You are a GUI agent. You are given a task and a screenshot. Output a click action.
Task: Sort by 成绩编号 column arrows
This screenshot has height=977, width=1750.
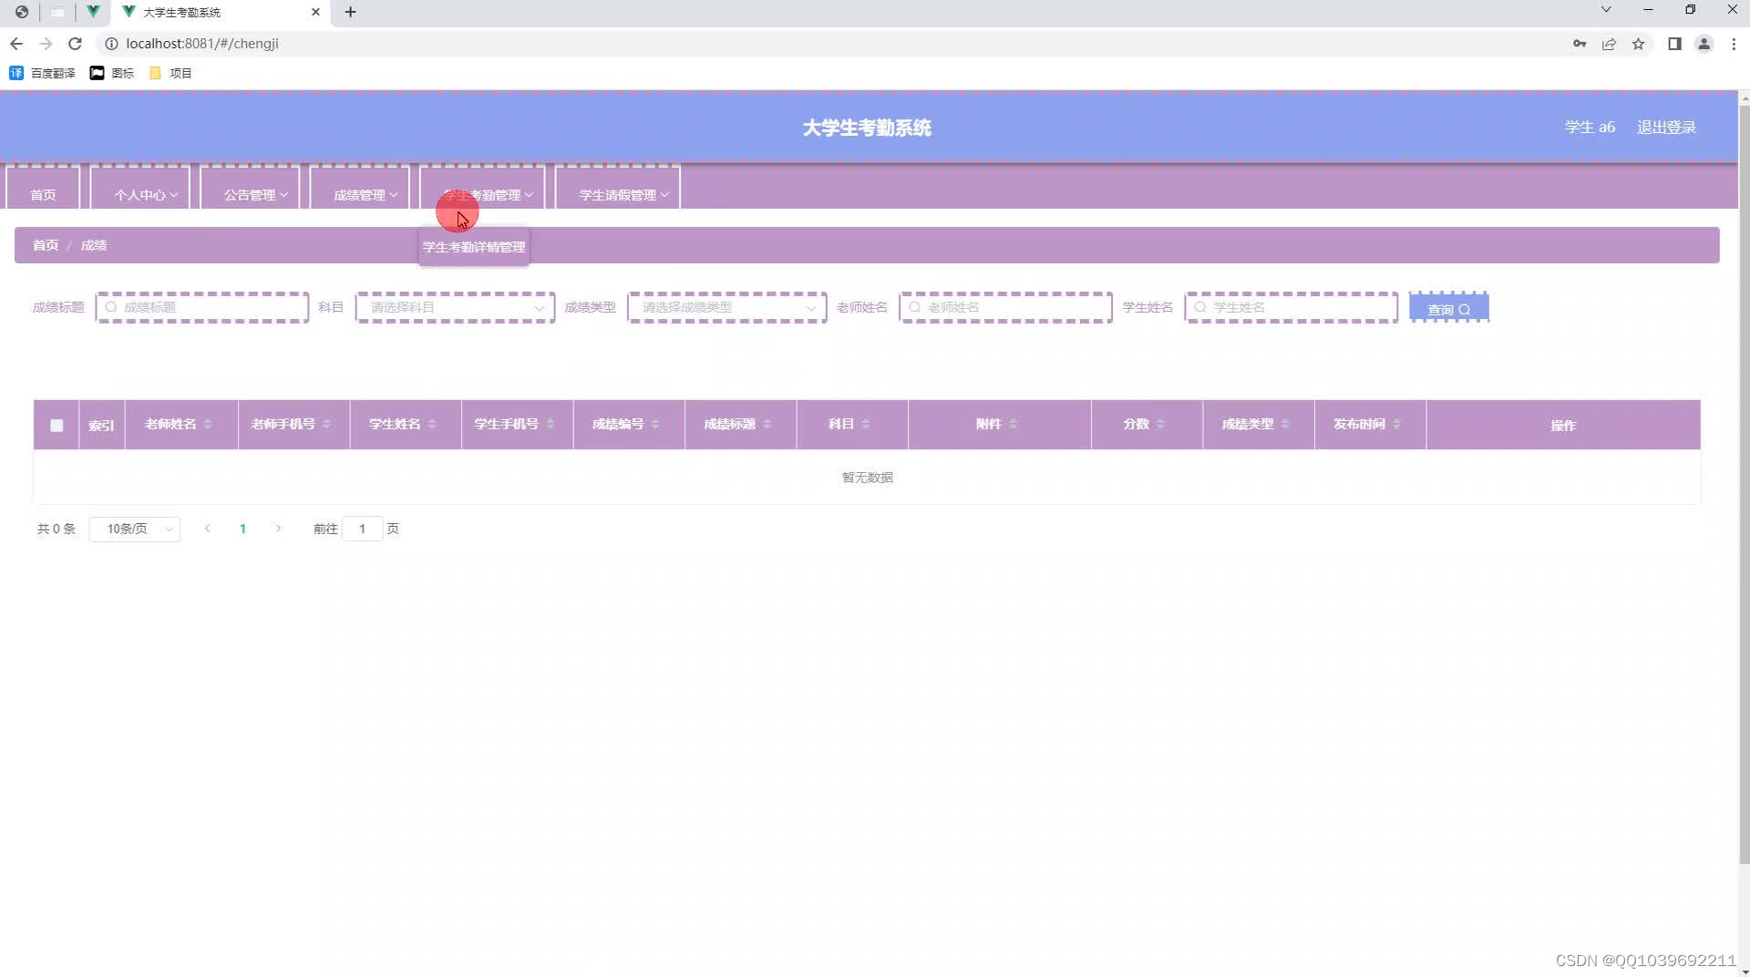(x=655, y=424)
